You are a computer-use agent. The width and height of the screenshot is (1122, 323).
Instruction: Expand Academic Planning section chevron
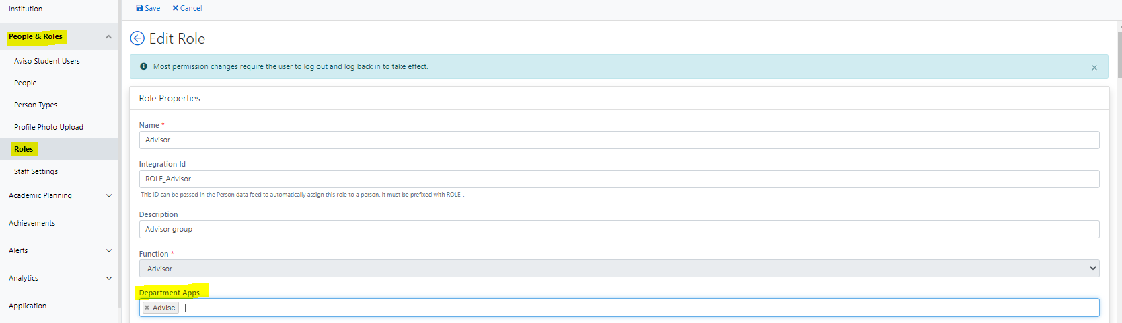tap(109, 196)
